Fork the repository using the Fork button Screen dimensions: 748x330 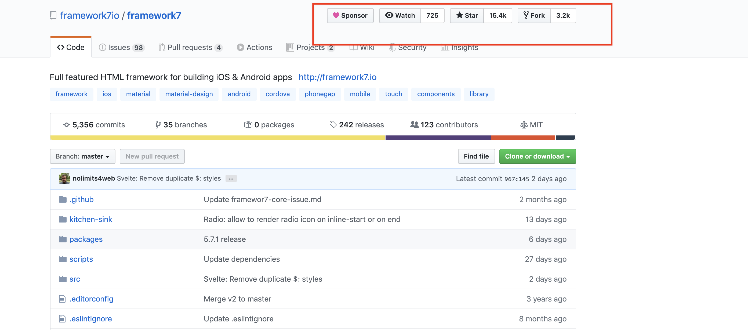point(534,15)
